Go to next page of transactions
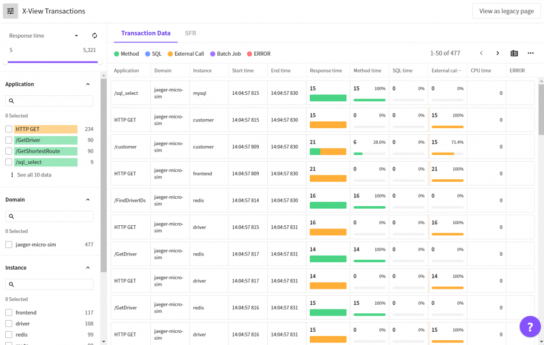Screen dimensions: 544x345 [x=497, y=54]
